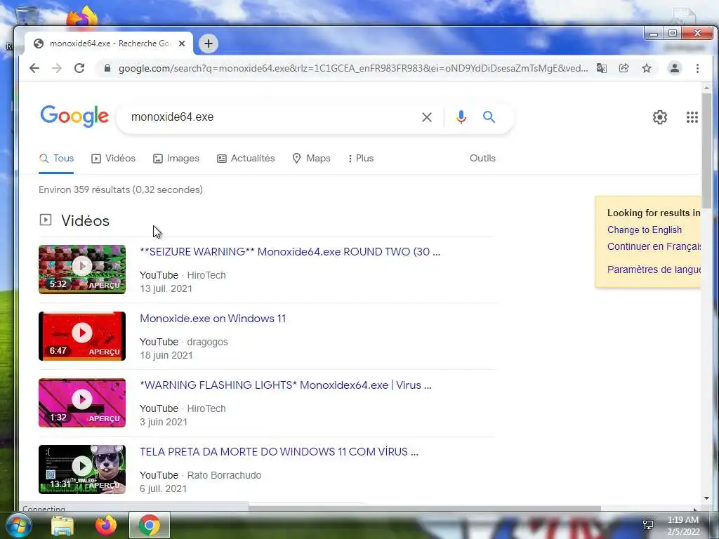Image resolution: width=719 pixels, height=539 pixels.
Task: Share this page via share icon
Action: (x=624, y=68)
